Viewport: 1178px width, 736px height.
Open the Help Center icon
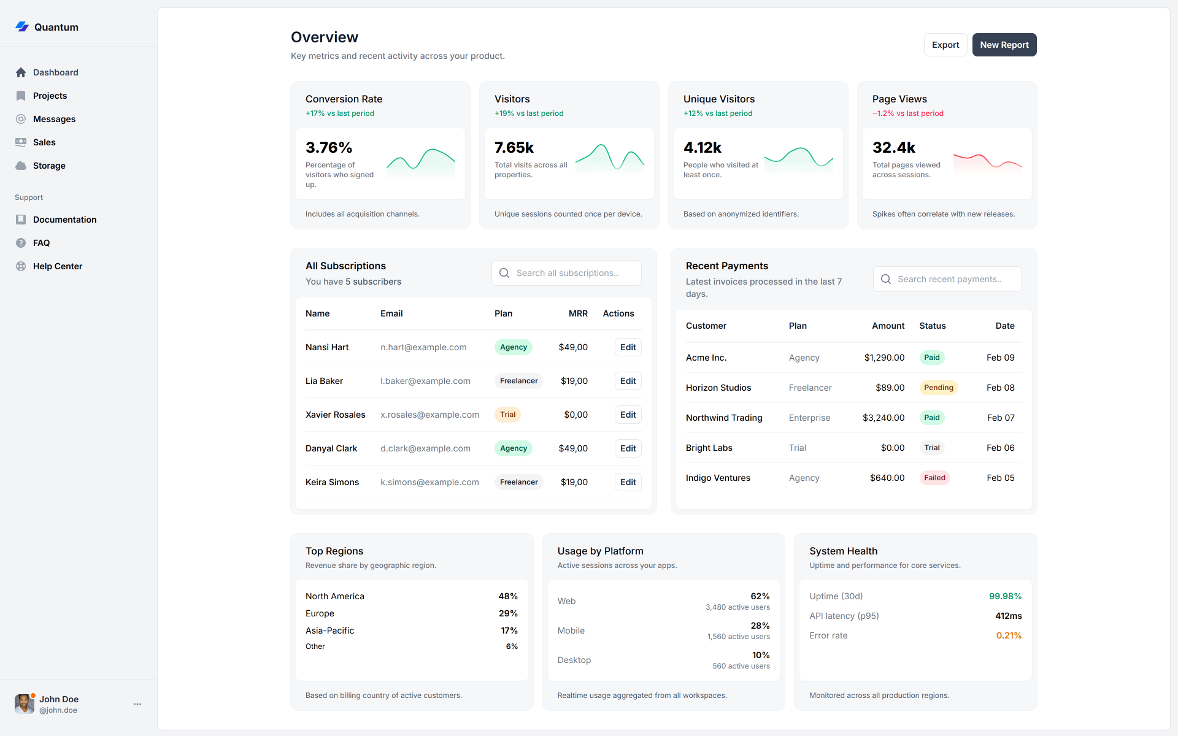tap(21, 266)
